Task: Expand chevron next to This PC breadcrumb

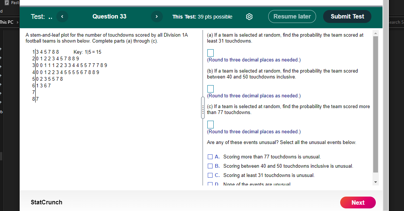Action: (17, 22)
